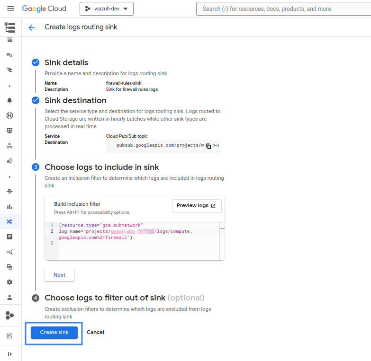Expand the collapsed sidebar navigation
Image resolution: width=371 pixels, height=361 pixels.
point(9,354)
